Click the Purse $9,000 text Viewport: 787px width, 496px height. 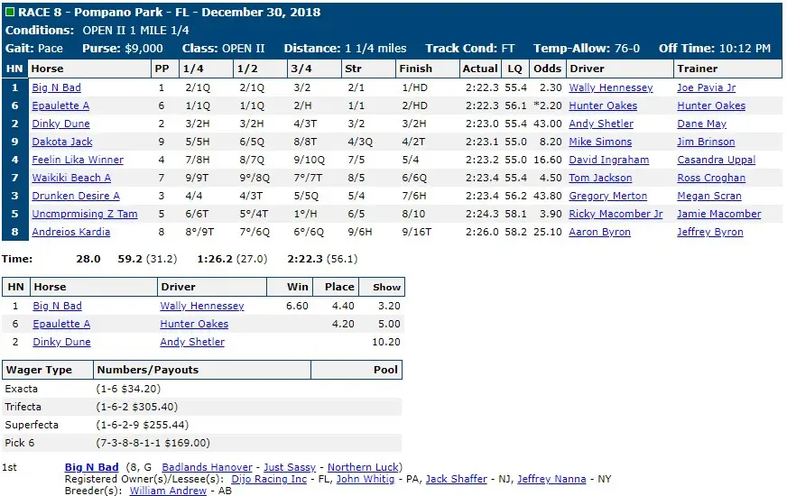pos(123,48)
